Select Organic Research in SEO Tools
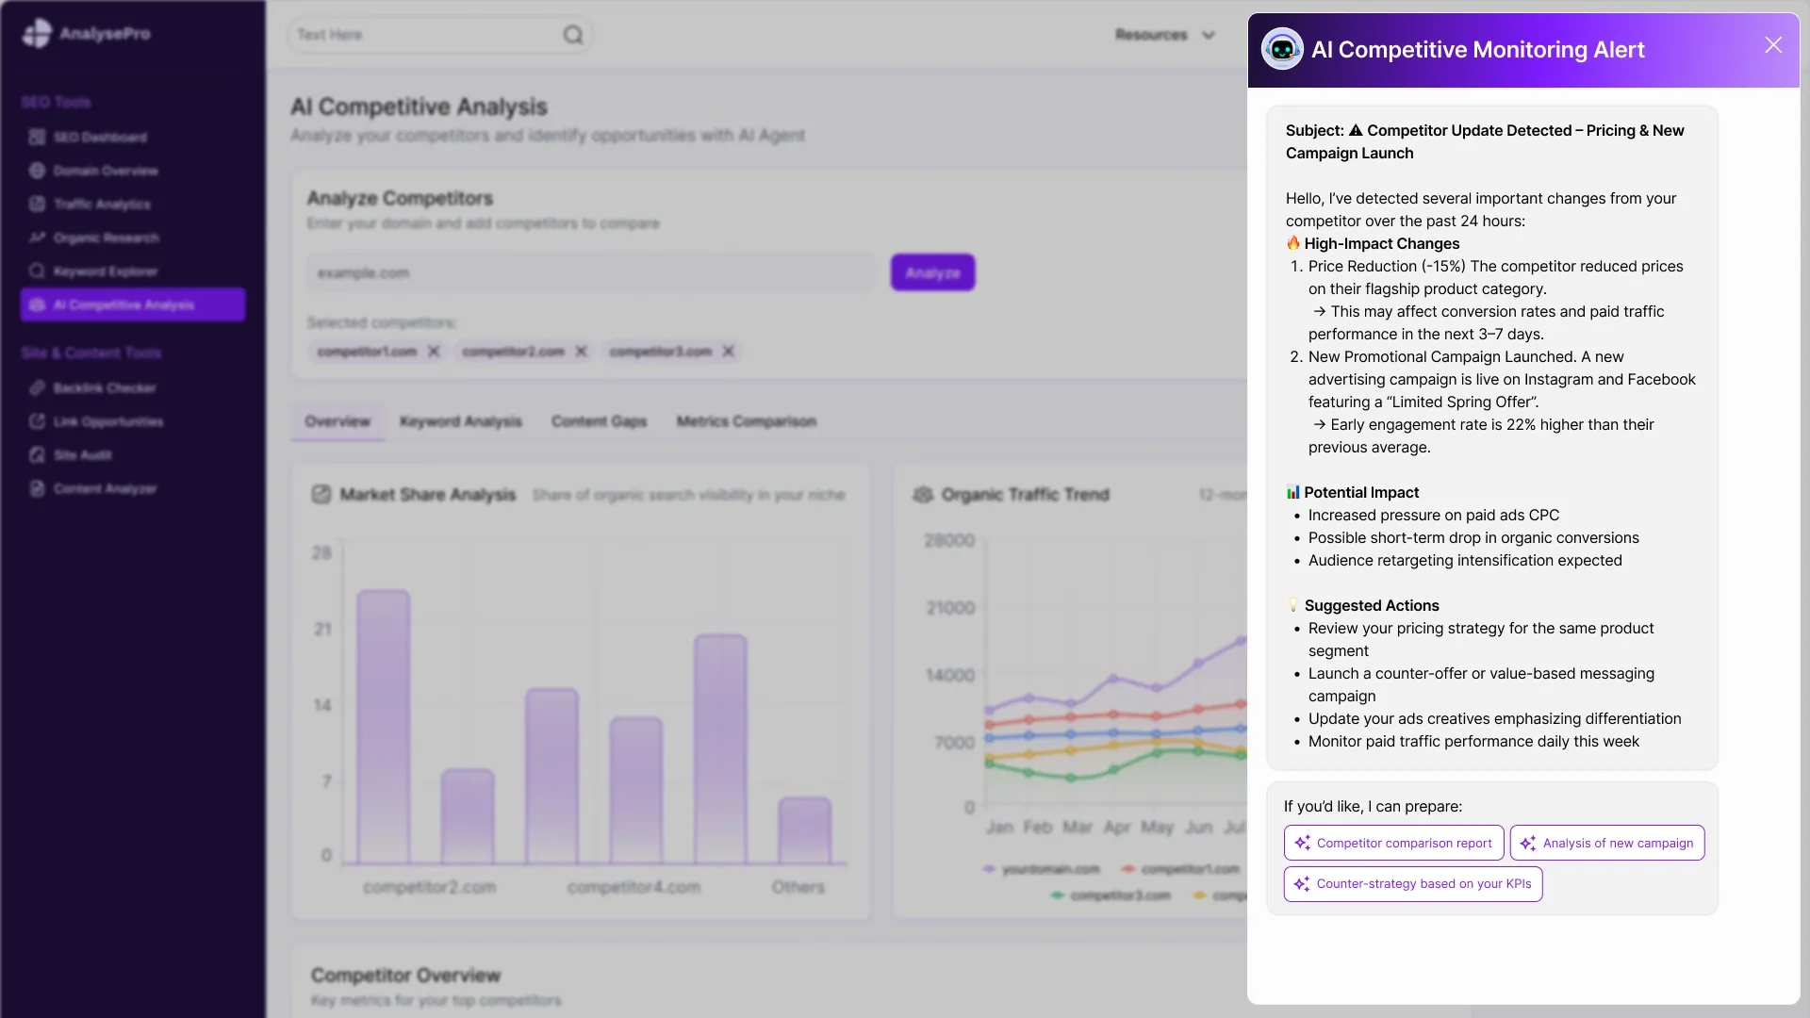The width and height of the screenshot is (1810, 1018). click(x=106, y=238)
